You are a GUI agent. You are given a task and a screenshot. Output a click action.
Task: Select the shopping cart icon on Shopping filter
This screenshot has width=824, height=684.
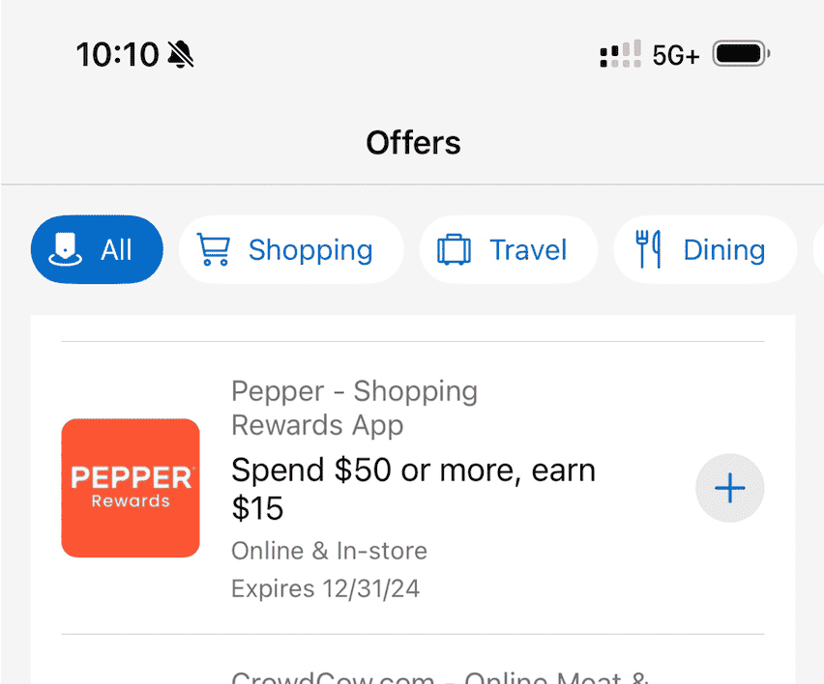point(219,249)
